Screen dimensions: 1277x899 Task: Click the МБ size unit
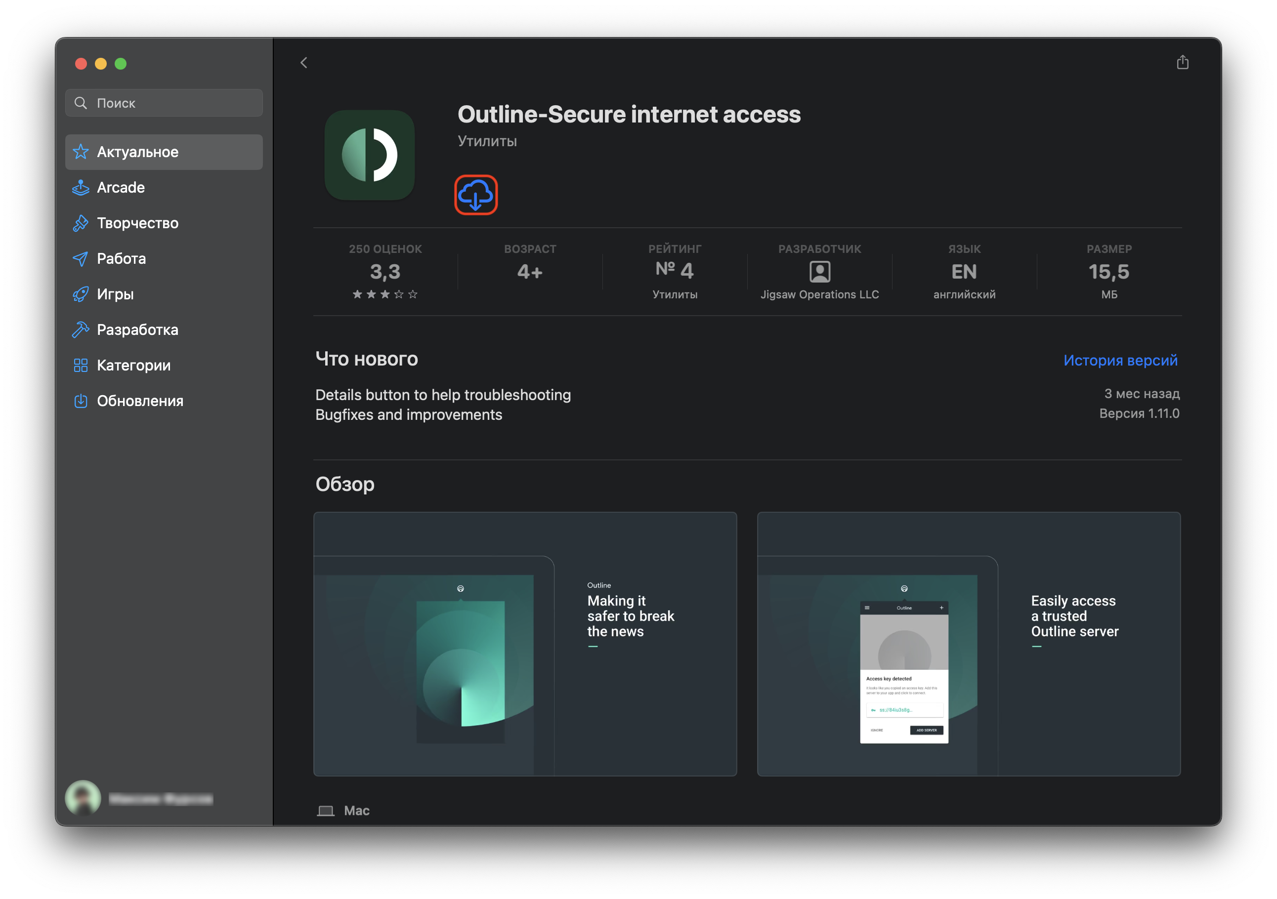[1109, 295]
